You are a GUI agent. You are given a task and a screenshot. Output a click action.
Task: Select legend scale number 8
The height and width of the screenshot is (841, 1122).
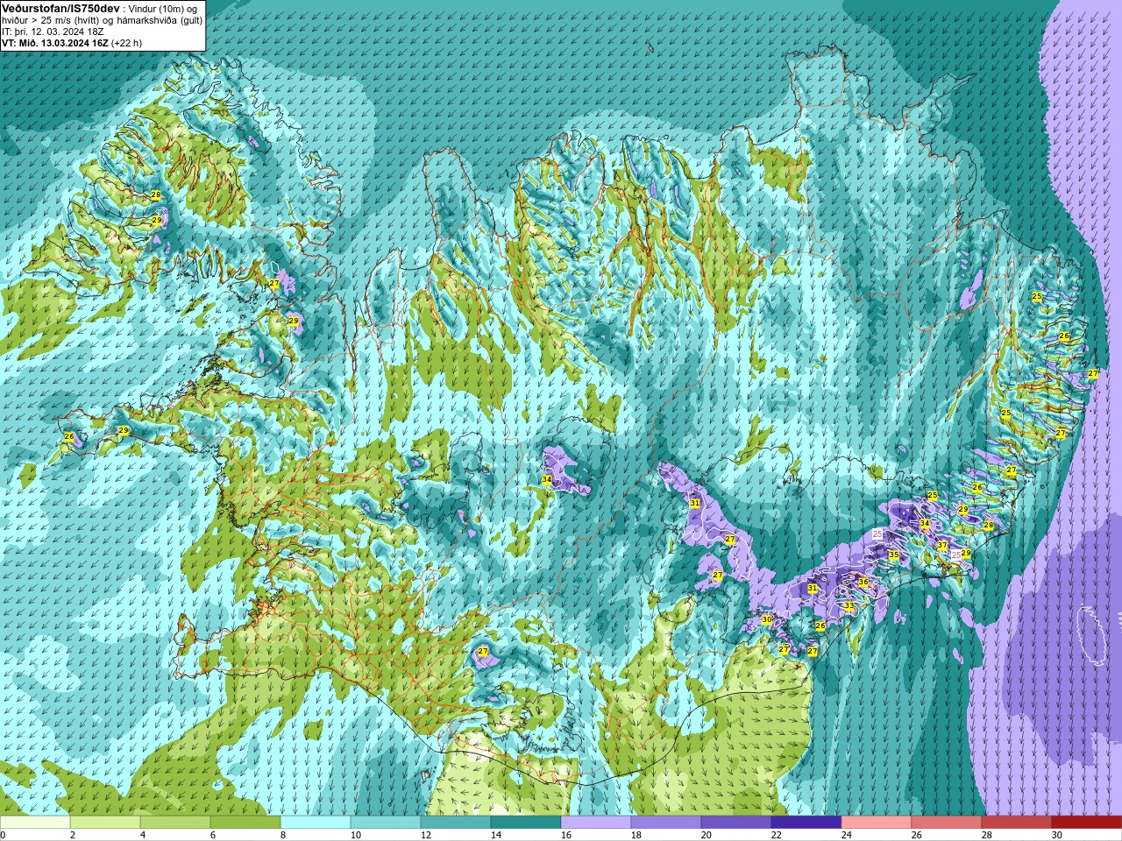tap(283, 835)
